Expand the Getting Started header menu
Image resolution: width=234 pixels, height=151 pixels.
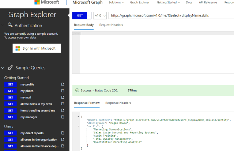point(168,3)
